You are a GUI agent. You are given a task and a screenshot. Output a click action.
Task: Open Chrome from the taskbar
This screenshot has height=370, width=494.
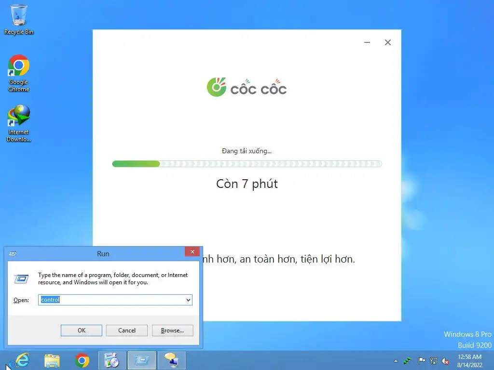pos(82,360)
